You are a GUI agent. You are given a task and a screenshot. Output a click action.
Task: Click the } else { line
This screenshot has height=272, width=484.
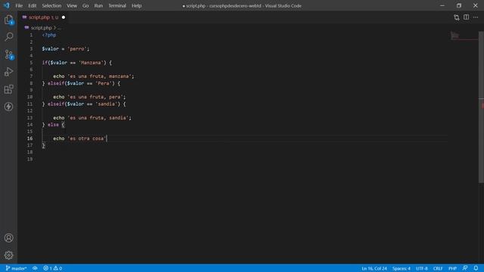[x=53, y=125]
